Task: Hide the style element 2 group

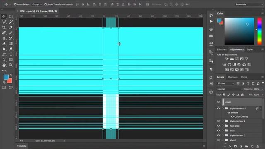Action: pyautogui.click(x=219, y=121)
